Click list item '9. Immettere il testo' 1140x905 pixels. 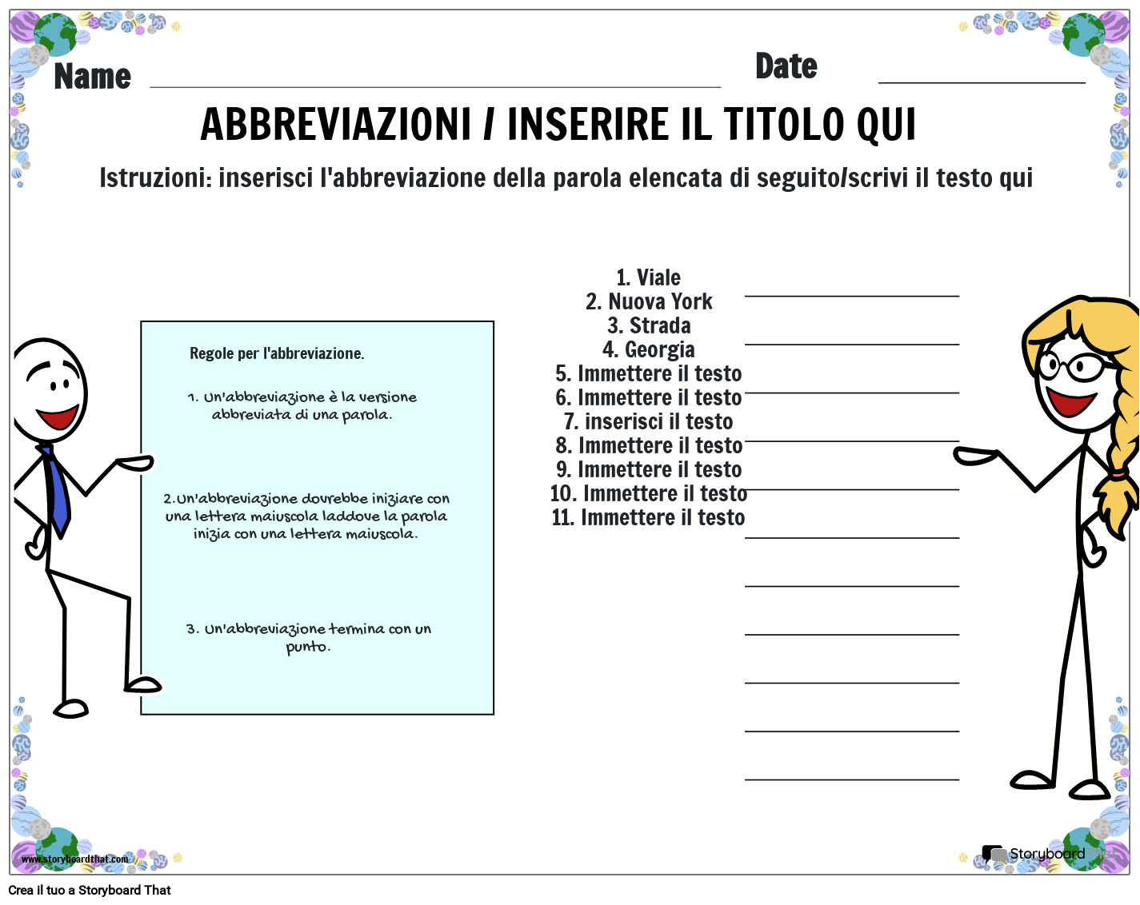coord(649,469)
